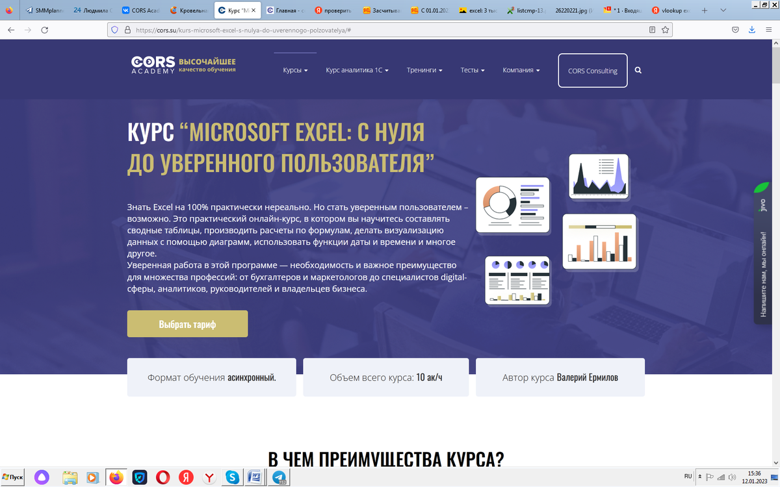Open Skype icon on taskbar
The width and height of the screenshot is (780, 487).
pos(232,477)
